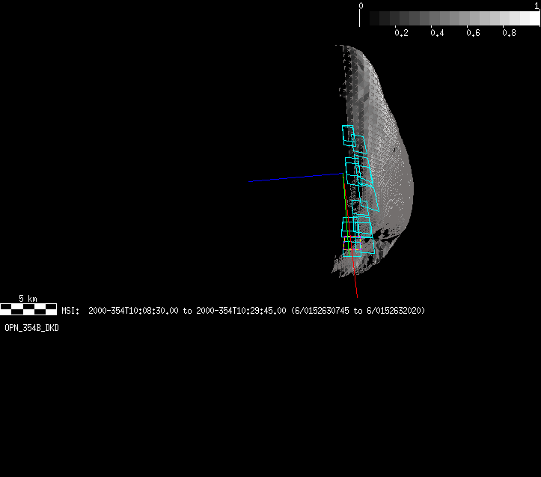
Task: Click the 0.6 tick label on legend
Action: click(473, 33)
